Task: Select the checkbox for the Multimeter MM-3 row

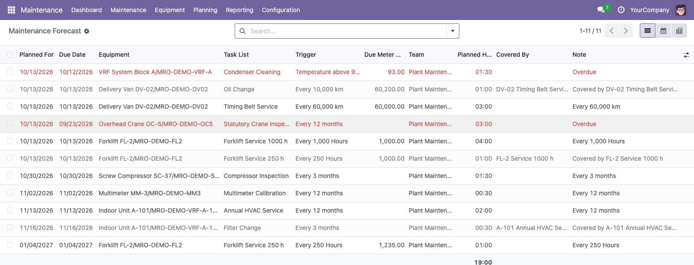Action: click(10, 193)
